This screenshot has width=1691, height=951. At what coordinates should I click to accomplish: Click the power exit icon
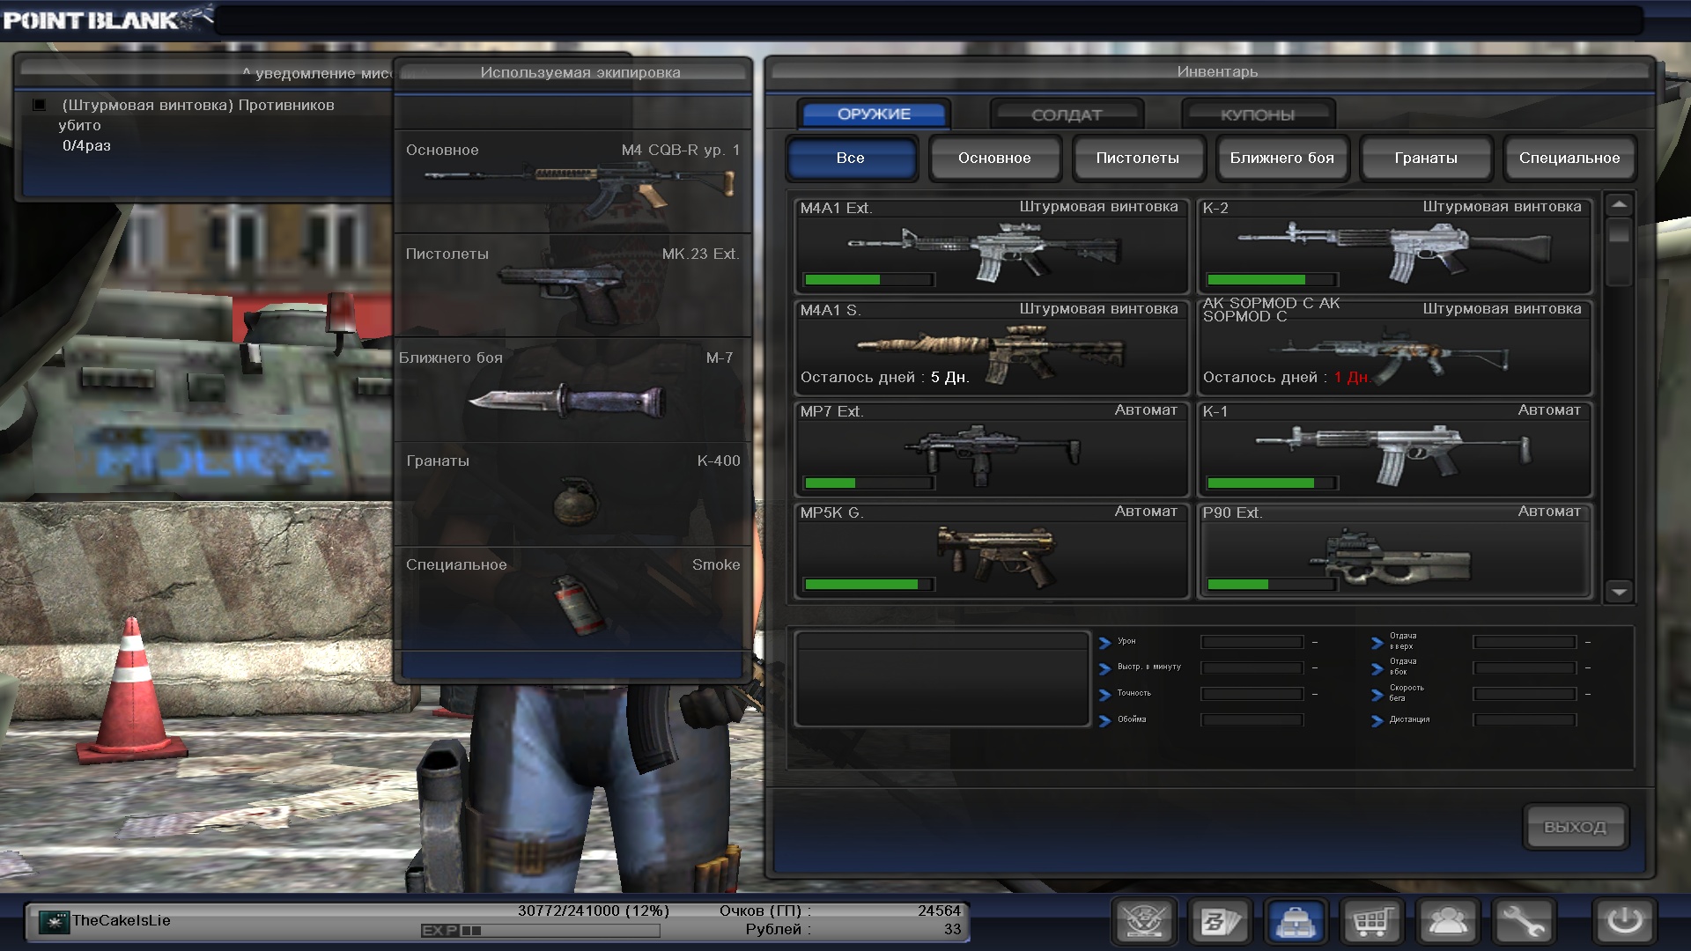pyautogui.click(x=1624, y=922)
